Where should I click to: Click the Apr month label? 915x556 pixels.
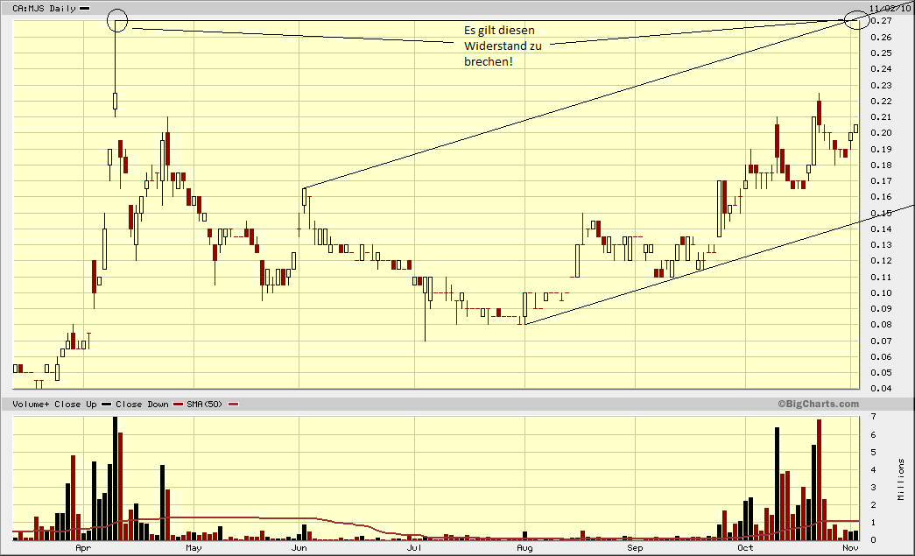pos(83,548)
